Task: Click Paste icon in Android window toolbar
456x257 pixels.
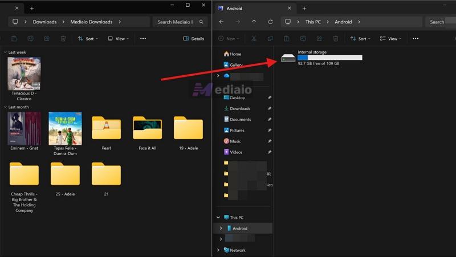Action: [287, 39]
